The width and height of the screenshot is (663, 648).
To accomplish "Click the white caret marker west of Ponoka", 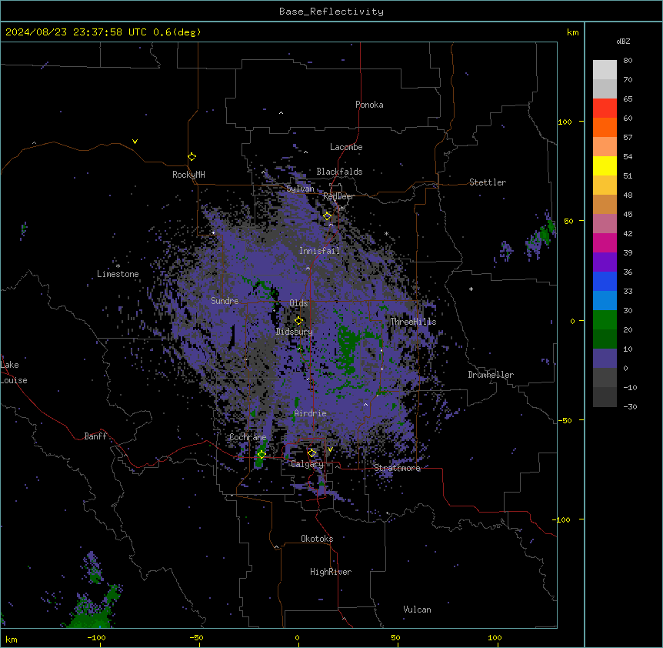I will tap(281, 113).
